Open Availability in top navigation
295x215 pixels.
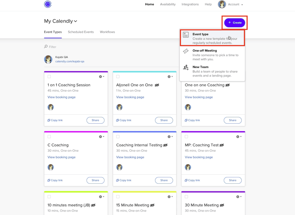[x=168, y=4]
